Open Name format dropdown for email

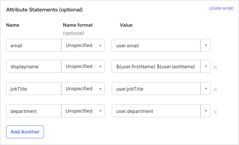83,45
